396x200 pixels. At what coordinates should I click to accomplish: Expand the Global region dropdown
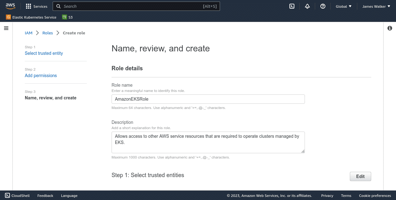[344, 6]
